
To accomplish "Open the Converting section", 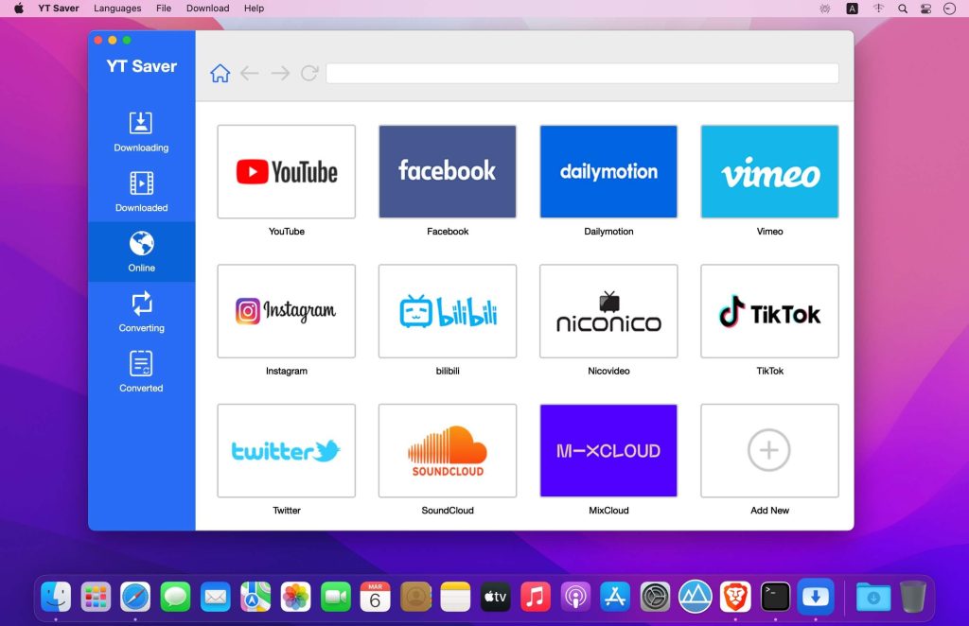I will [x=140, y=312].
